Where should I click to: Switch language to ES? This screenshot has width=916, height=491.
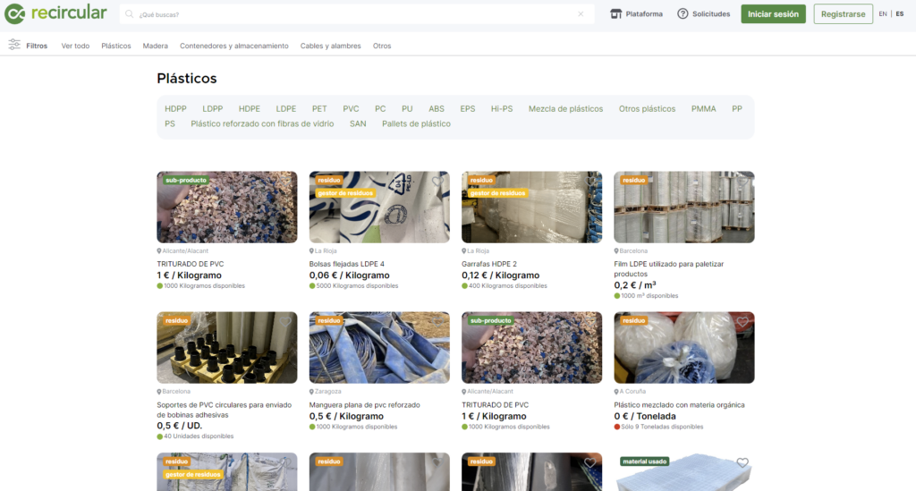(900, 14)
